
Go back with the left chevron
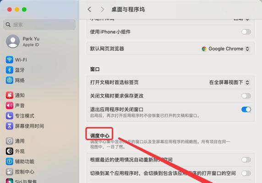coord(90,9)
